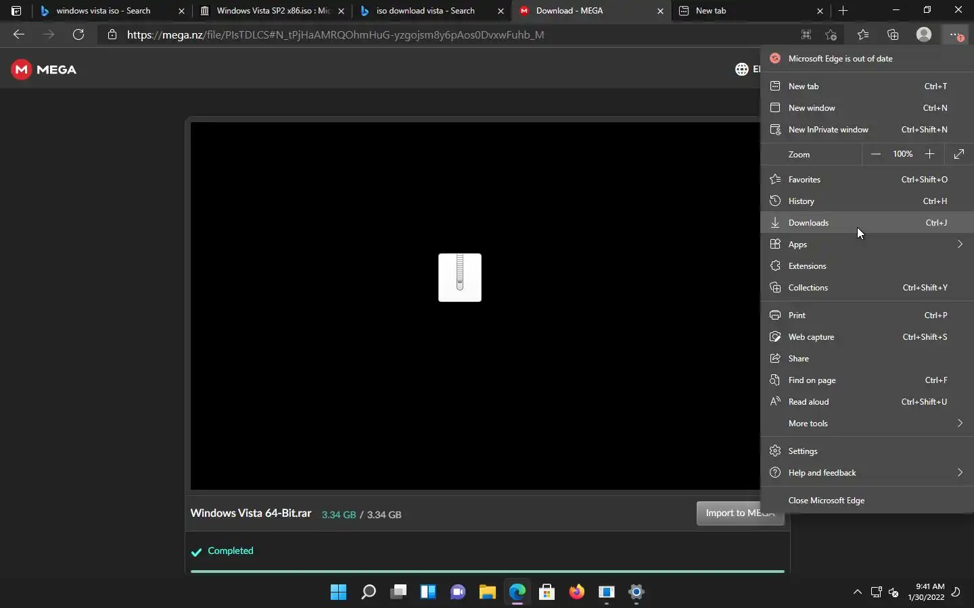The height and width of the screenshot is (608, 974).
Task: Click the rar file archive thumbnail
Action: [x=460, y=278]
